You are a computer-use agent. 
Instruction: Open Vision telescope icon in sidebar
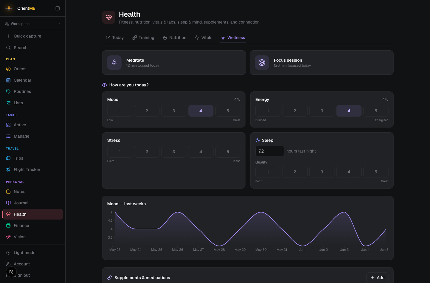pos(8,237)
